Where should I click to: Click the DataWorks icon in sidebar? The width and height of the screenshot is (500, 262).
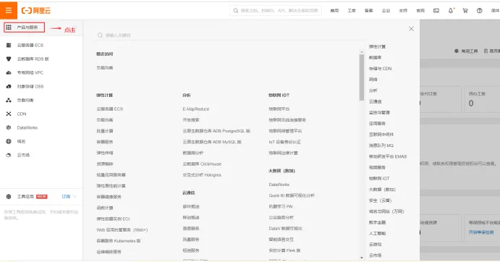(9, 127)
